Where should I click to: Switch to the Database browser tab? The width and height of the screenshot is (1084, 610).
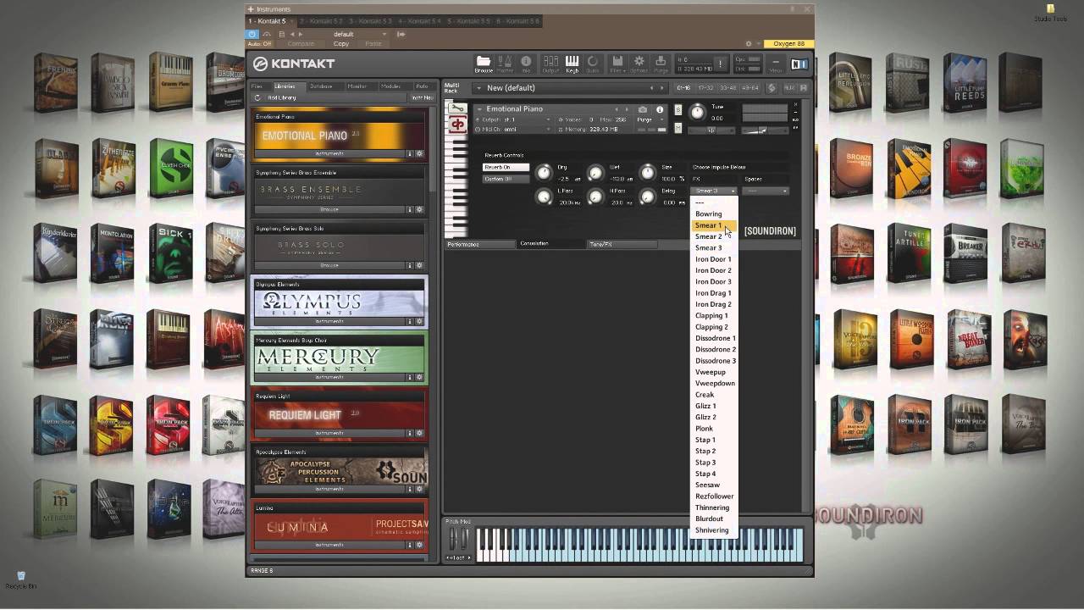click(321, 86)
